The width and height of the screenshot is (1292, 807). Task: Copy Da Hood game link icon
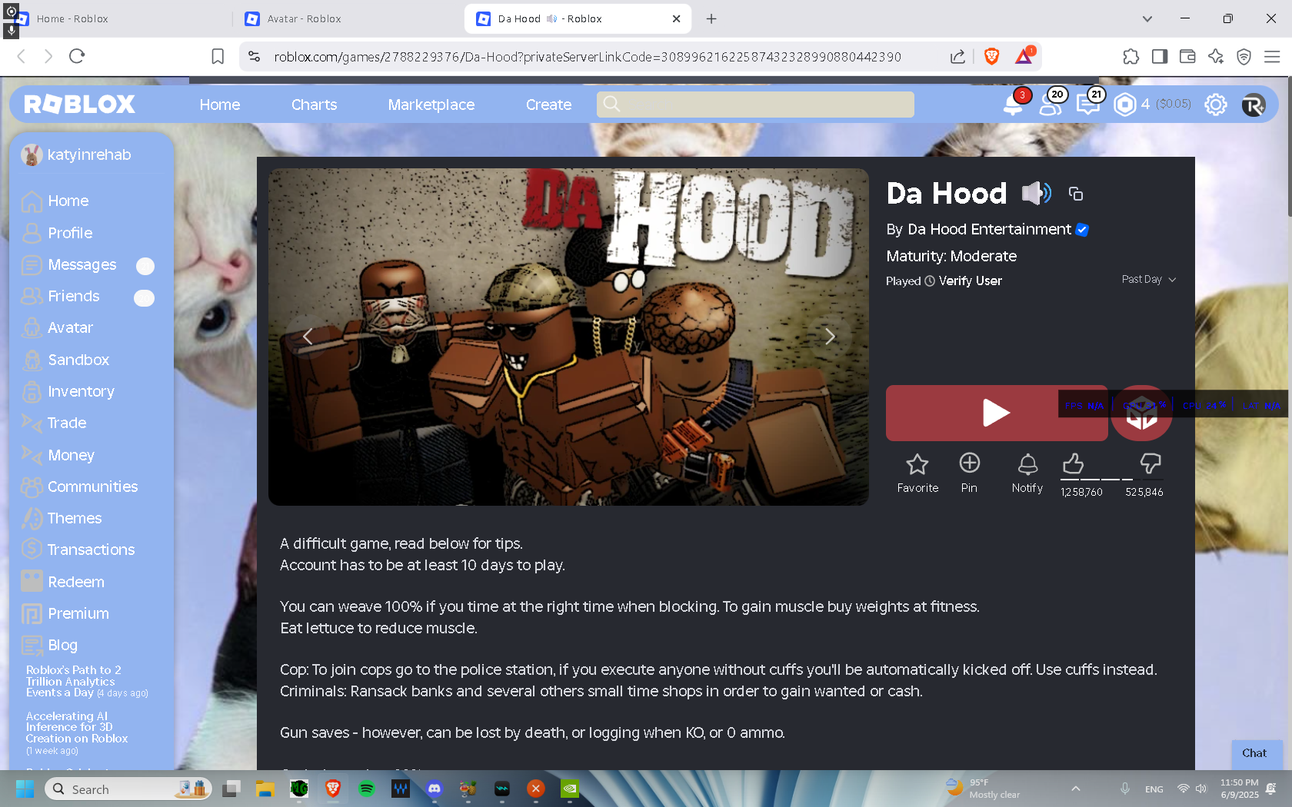click(x=1076, y=194)
